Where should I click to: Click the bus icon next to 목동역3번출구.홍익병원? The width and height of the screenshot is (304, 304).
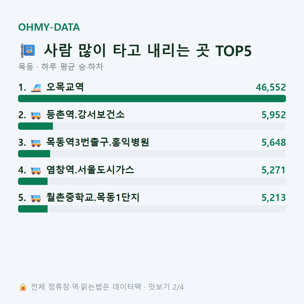[x=36, y=143]
